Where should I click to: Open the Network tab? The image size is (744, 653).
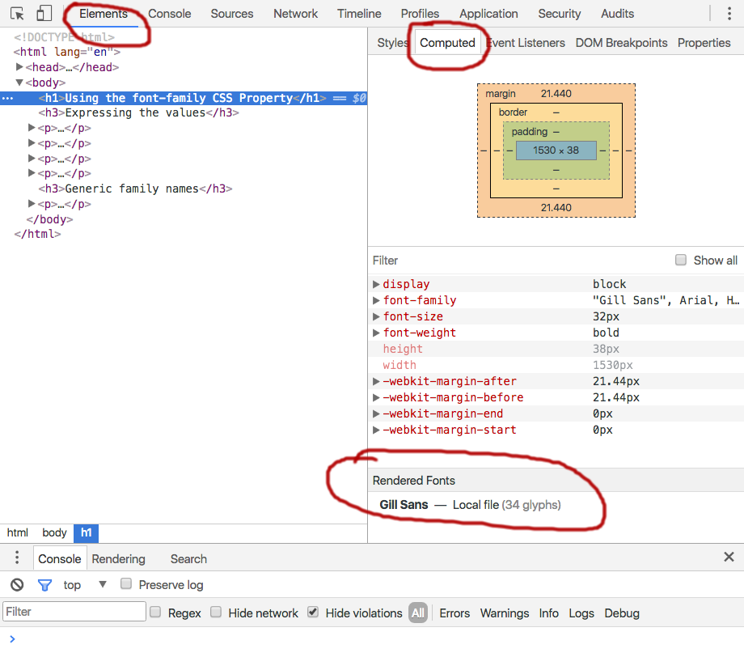pyautogui.click(x=295, y=14)
